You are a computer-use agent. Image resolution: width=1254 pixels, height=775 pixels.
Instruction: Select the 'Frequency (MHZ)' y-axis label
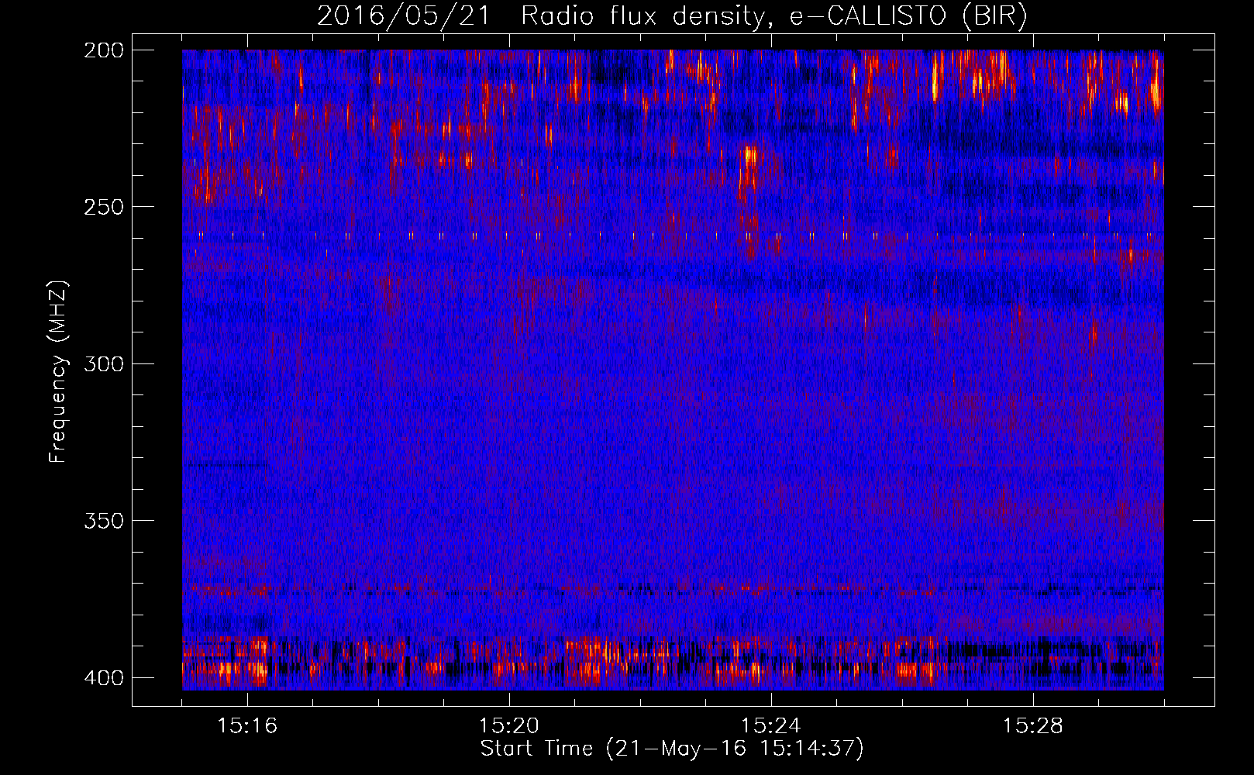[x=58, y=371]
